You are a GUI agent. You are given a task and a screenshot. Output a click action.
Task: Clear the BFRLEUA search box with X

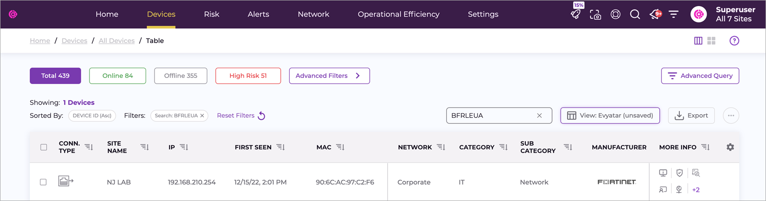pos(539,116)
